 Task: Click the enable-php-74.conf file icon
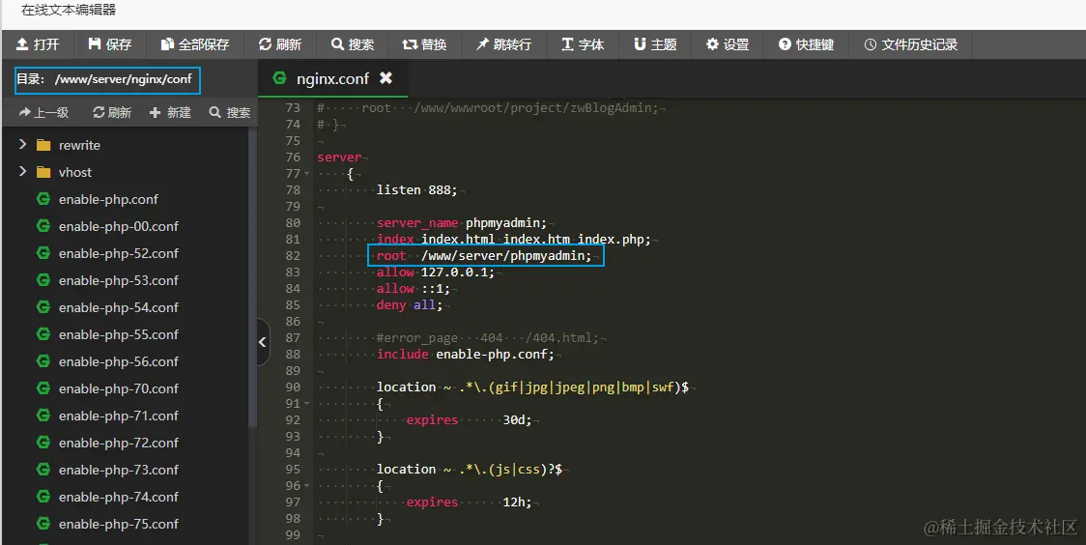click(43, 496)
